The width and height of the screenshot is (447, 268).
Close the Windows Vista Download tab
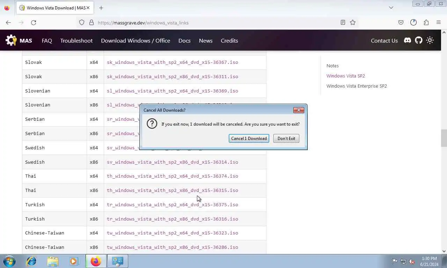coord(88,8)
